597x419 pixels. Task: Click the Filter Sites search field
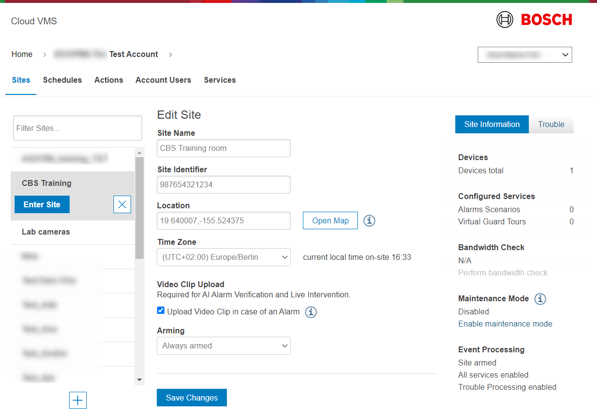tap(77, 128)
